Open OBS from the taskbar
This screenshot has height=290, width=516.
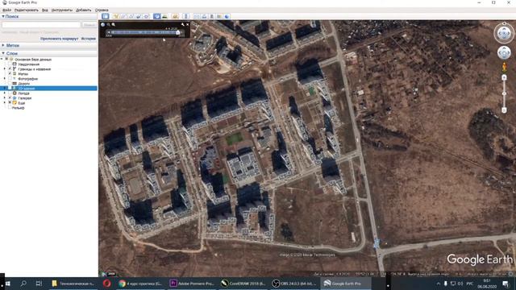pyautogui.click(x=294, y=284)
